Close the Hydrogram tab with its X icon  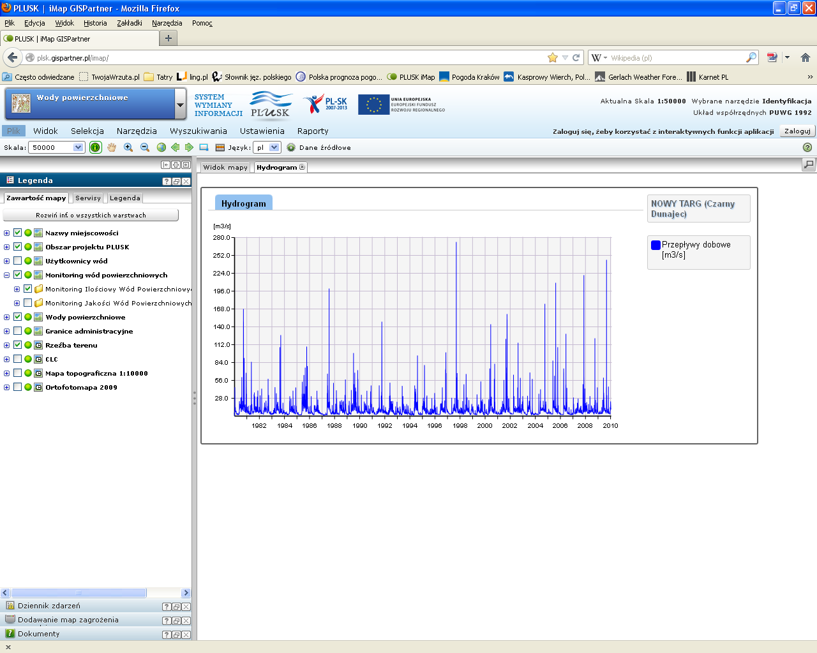click(x=303, y=167)
